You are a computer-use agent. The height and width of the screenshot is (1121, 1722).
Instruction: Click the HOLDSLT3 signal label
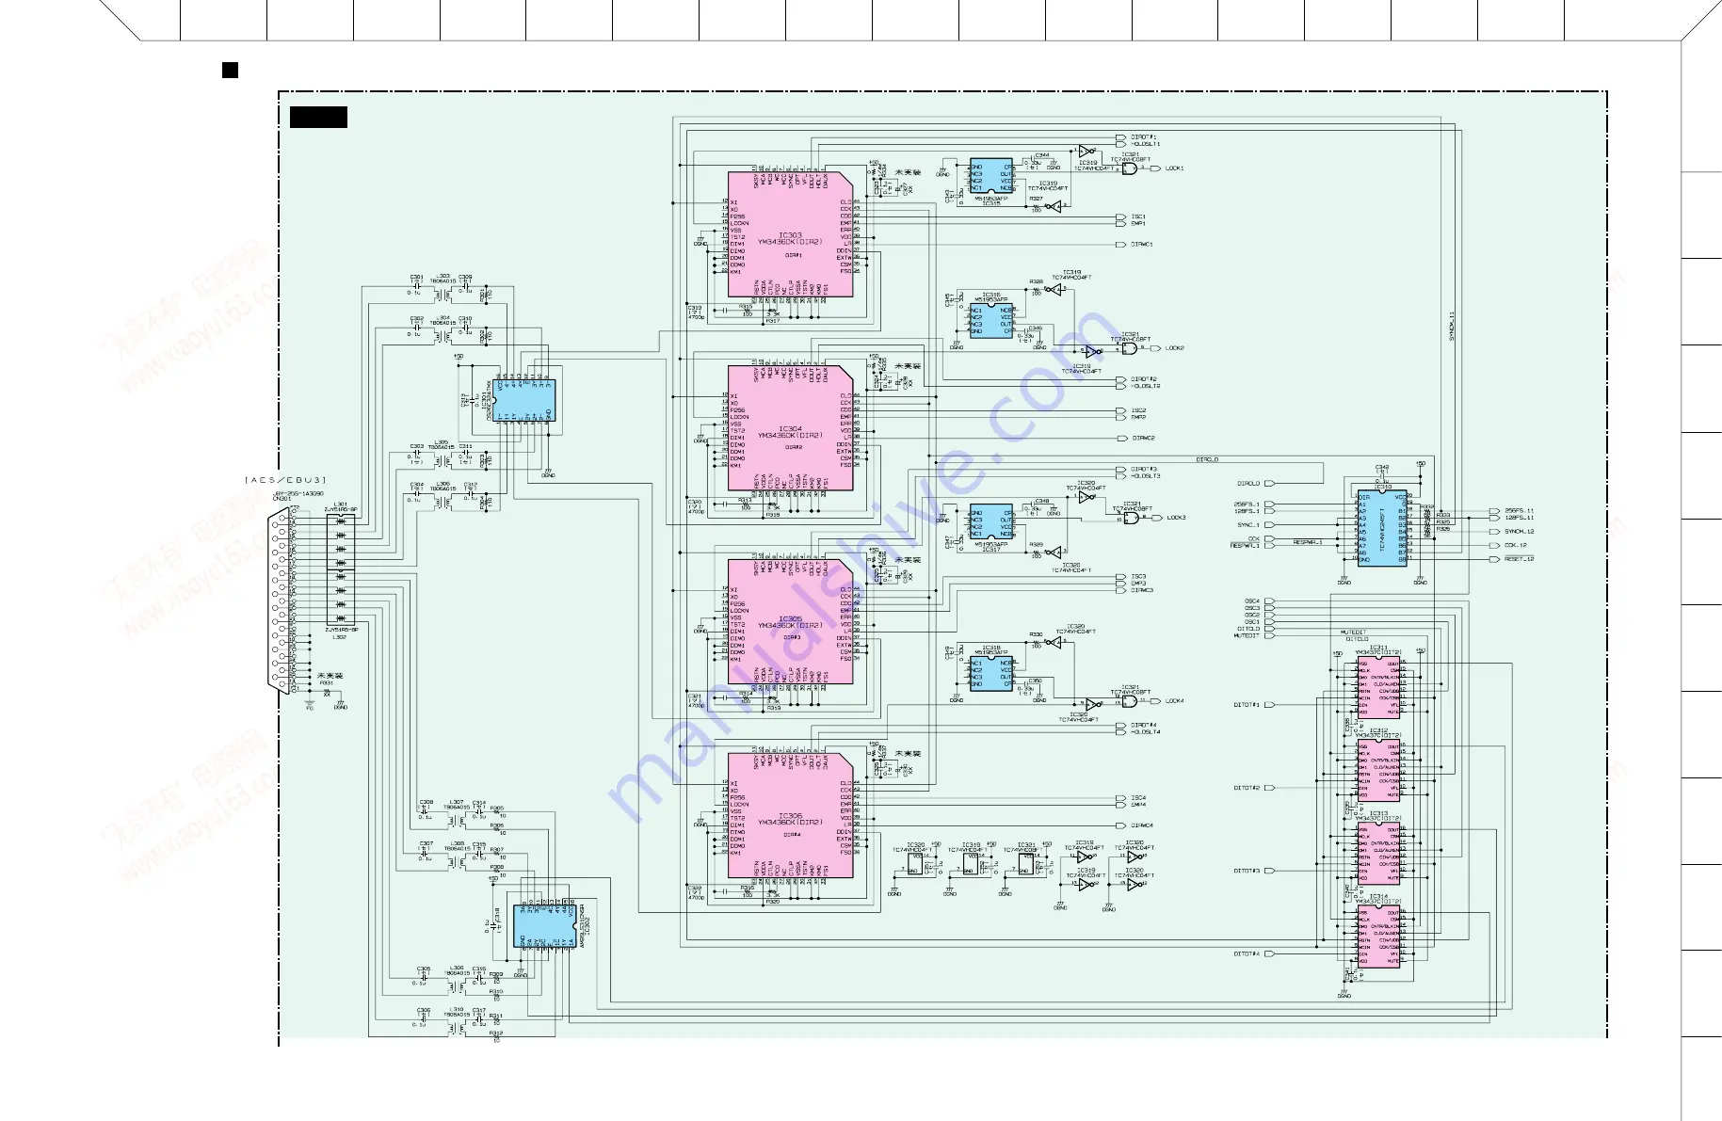[x=1145, y=476]
